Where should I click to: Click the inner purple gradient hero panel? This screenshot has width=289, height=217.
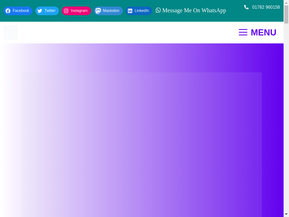[x=141, y=145]
